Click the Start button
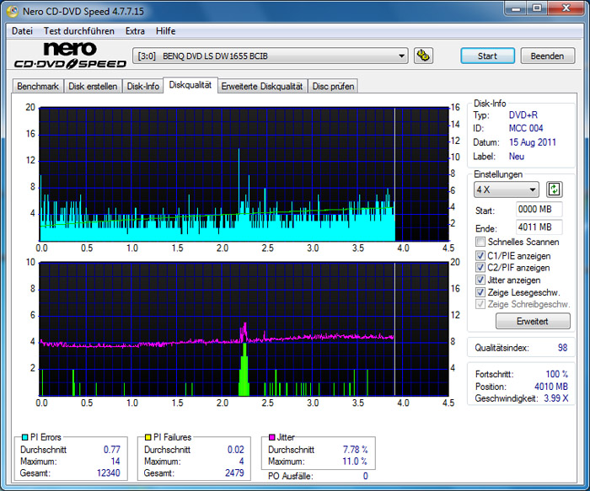Screen dimensions: 590x491 [488, 56]
